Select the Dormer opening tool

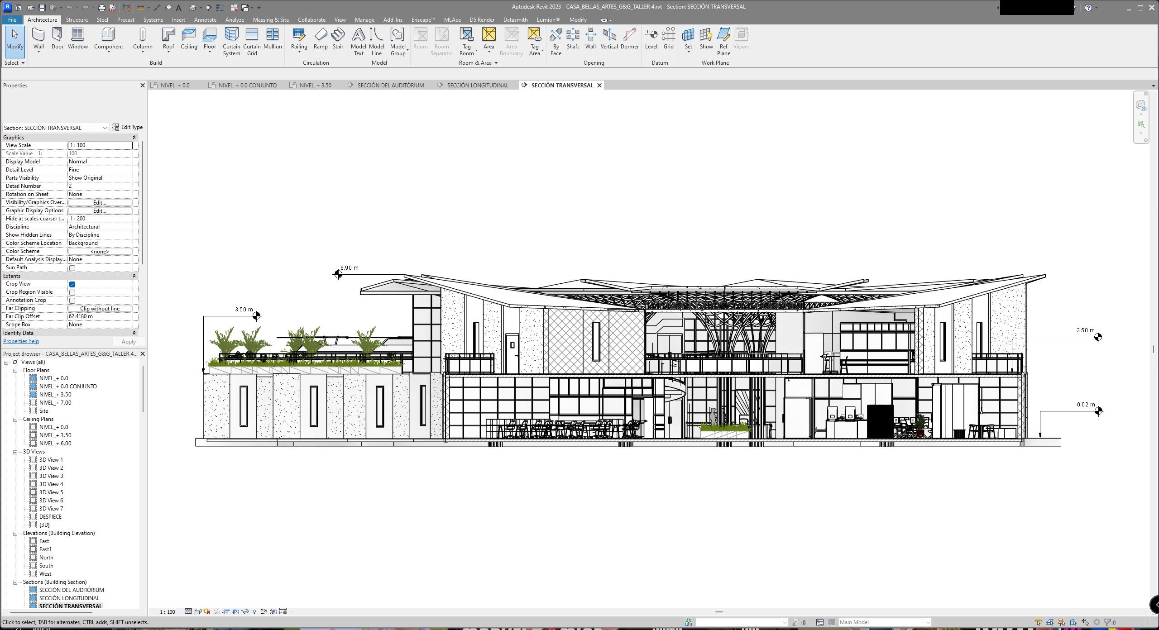630,39
